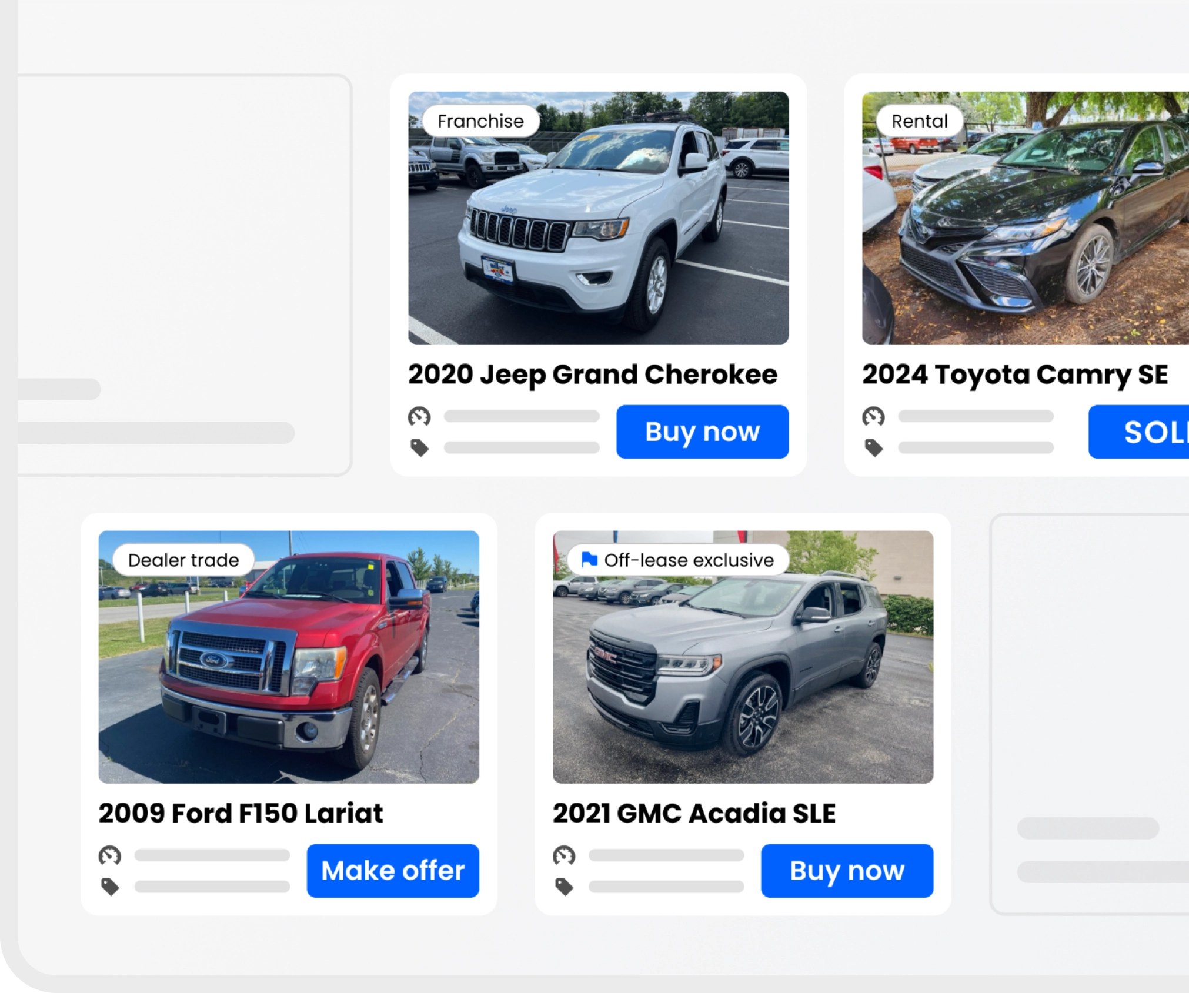Buy the 2021 GMC Acadia SLE now

(847, 871)
